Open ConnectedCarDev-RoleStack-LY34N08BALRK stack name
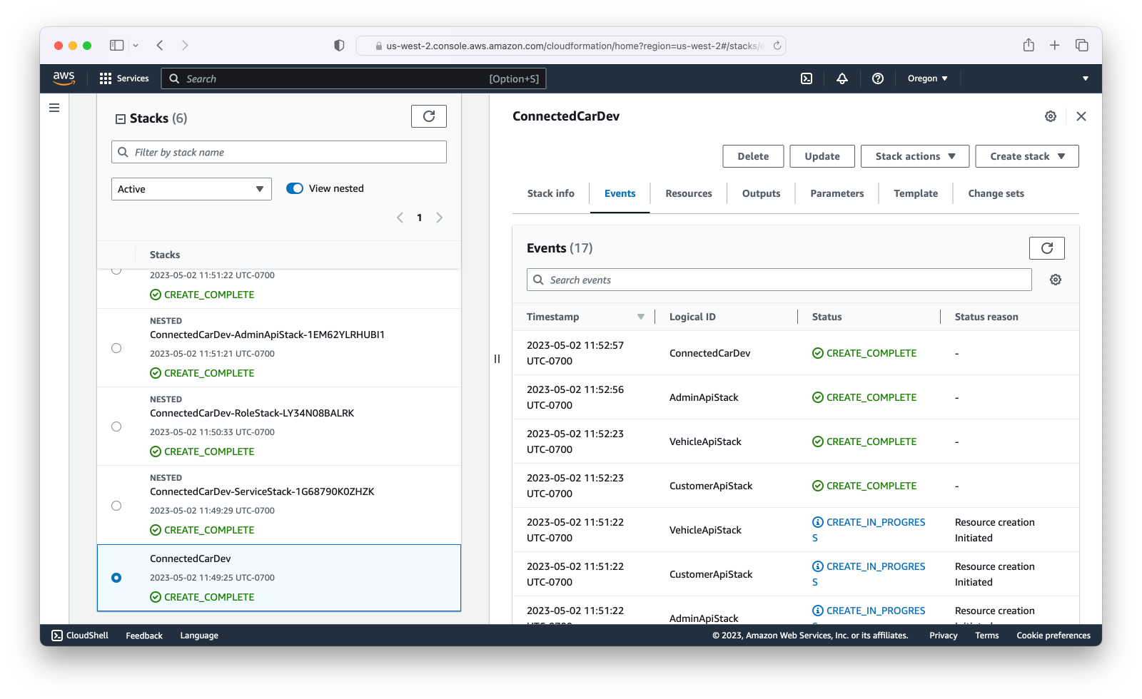The image size is (1142, 699). (252, 413)
